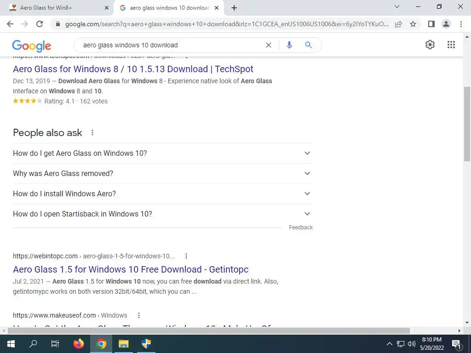The height and width of the screenshot is (353, 471).
Task: Click the vertical page scrollbar thumb
Action: [x=467, y=124]
